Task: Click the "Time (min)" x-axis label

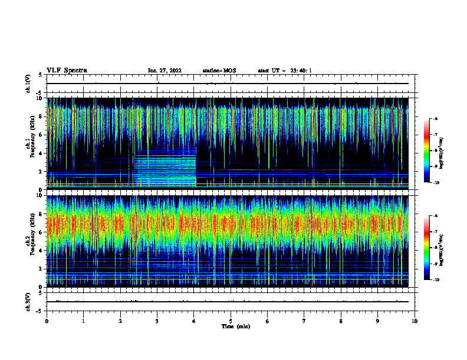Action: (236, 326)
